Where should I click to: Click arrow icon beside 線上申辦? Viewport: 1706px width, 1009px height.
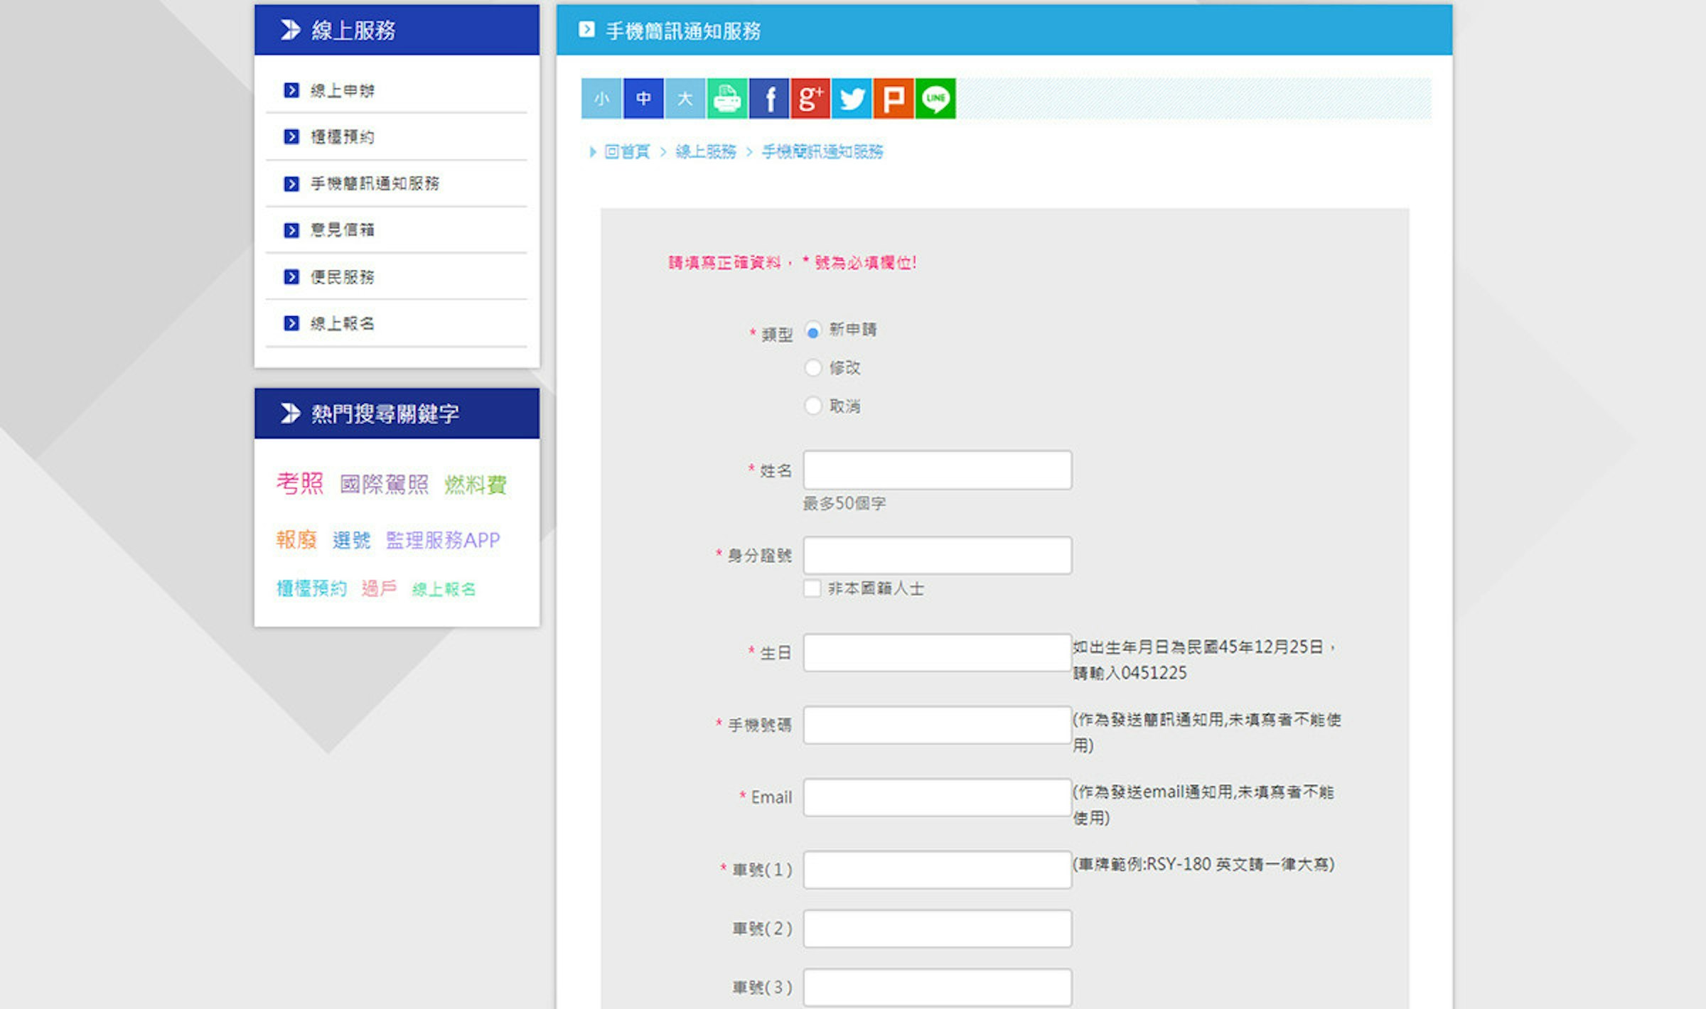click(291, 90)
